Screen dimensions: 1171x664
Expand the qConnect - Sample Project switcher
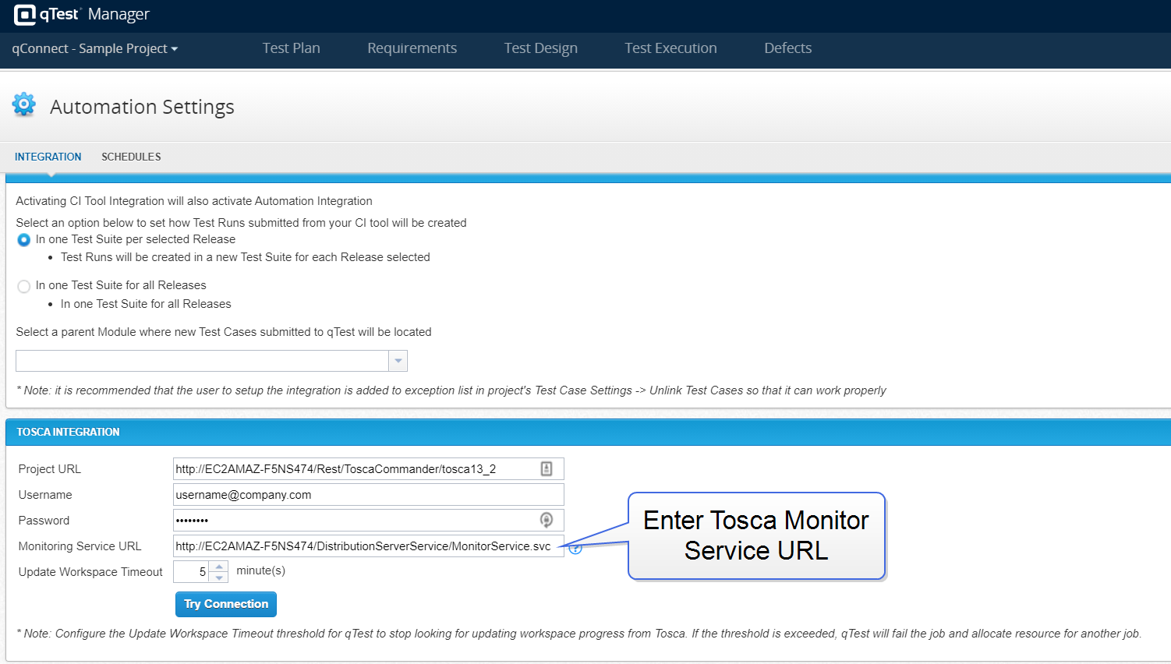95,48
